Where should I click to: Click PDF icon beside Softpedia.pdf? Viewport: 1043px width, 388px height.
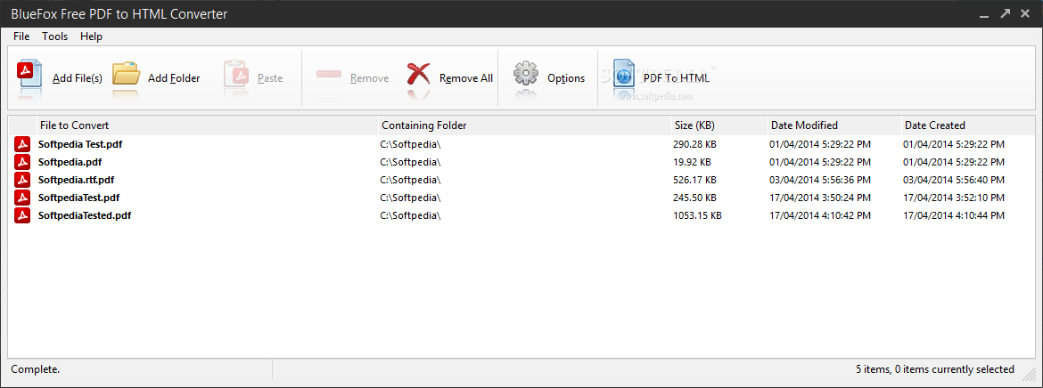point(22,162)
